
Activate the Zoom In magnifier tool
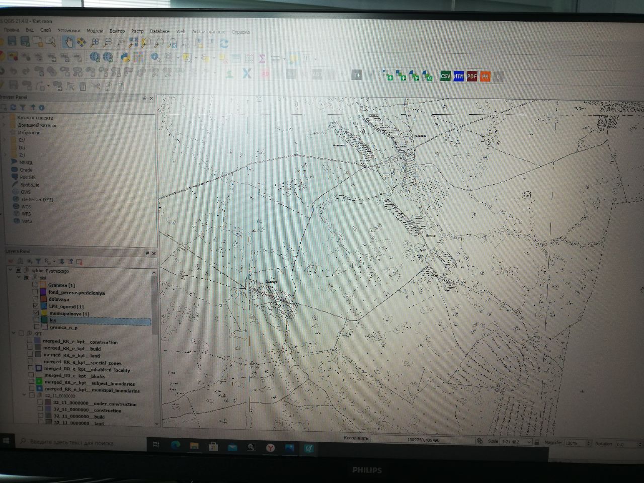pyautogui.click(x=94, y=43)
